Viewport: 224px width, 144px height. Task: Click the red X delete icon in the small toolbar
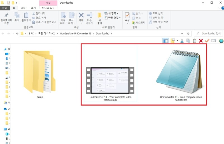pos(201,41)
